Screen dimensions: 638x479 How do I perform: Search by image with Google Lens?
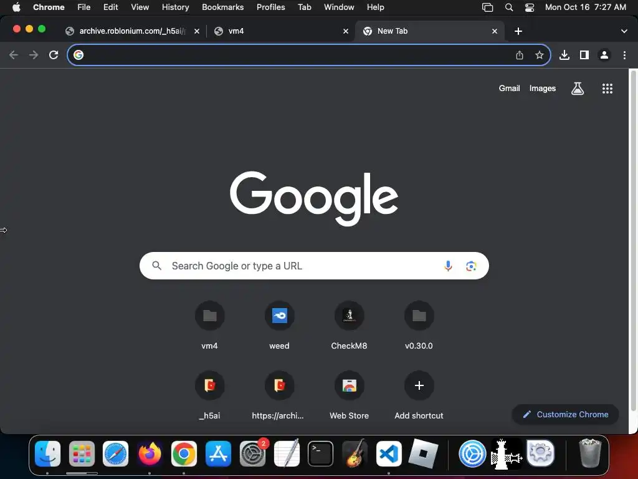tap(471, 266)
